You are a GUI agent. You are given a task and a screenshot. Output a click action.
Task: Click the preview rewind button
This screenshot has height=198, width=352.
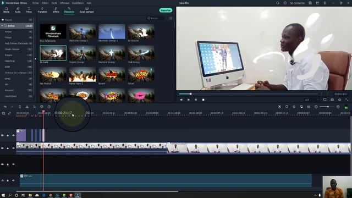(x=182, y=100)
